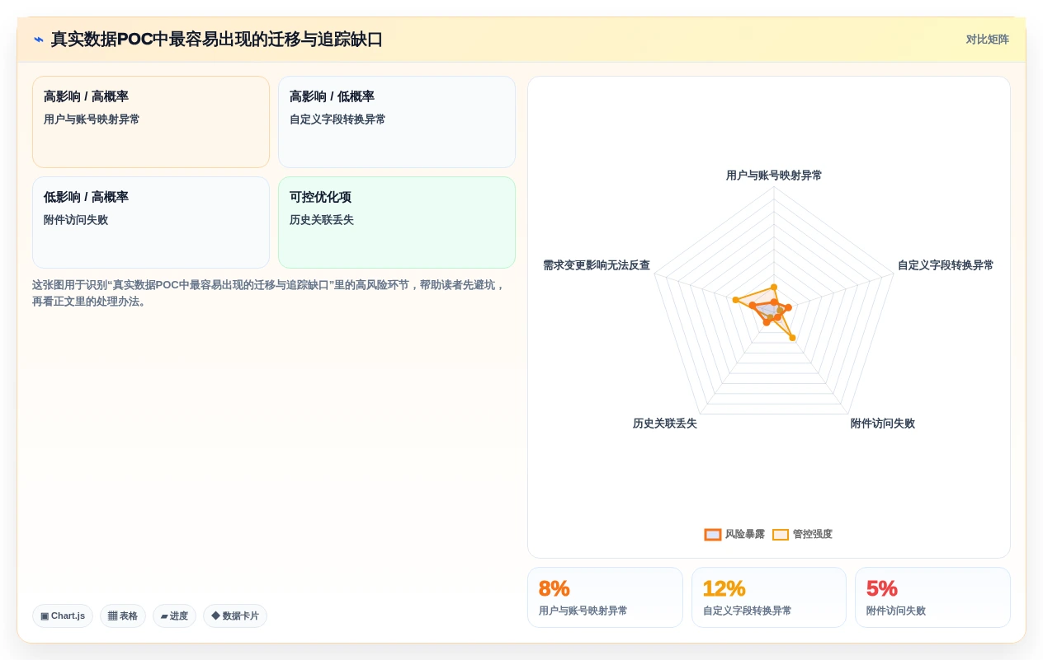Toggle the 管控强度 legend swatch
Image resolution: width=1043 pixels, height=660 pixels.
(781, 535)
